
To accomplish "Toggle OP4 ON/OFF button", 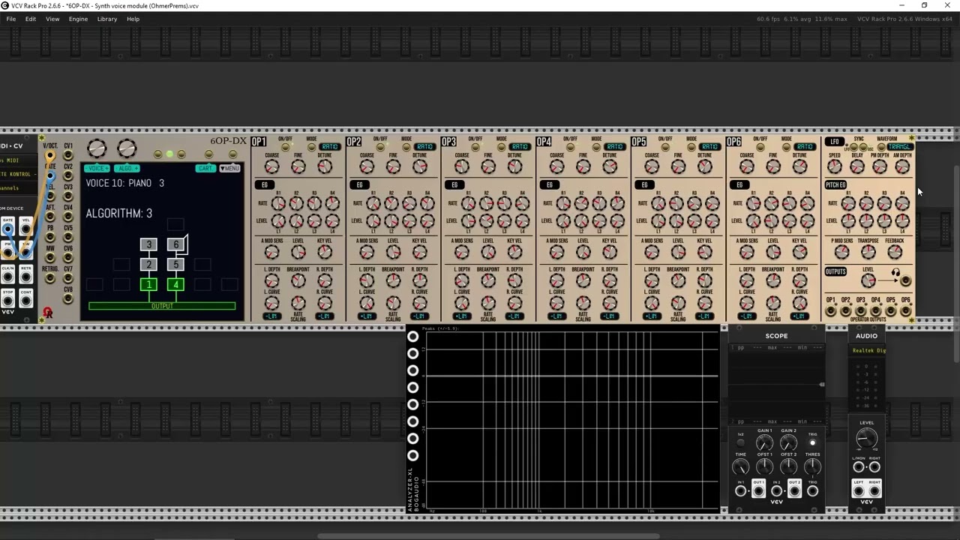I will pyautogui.click(x=570, y=146).
